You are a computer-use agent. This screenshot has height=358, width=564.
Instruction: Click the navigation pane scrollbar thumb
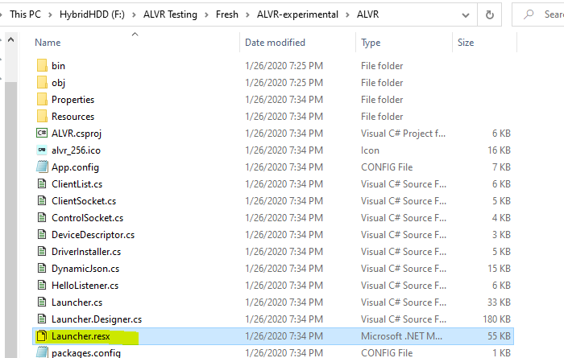point(10,219)
